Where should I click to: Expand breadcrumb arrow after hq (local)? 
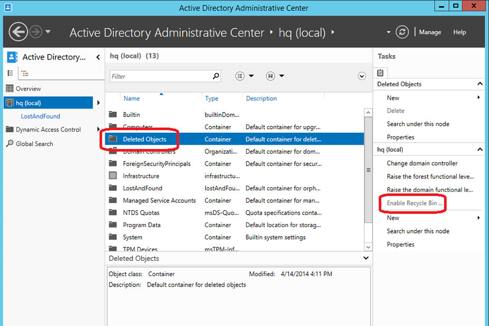coord(333,32)
